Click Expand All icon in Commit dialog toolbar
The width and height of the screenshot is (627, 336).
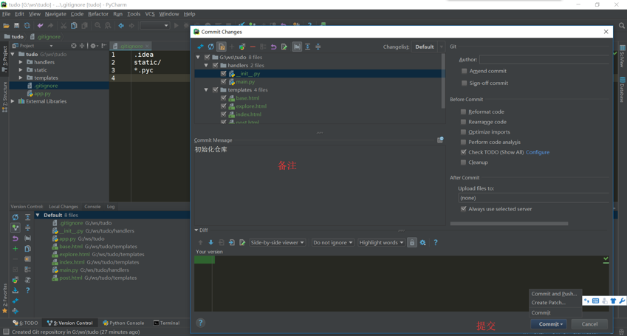click(307, 47)
